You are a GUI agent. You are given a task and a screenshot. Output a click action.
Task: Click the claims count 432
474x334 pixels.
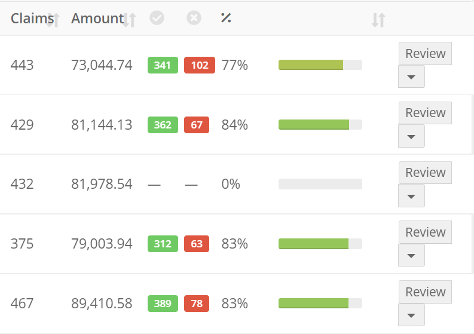(22, 184)
